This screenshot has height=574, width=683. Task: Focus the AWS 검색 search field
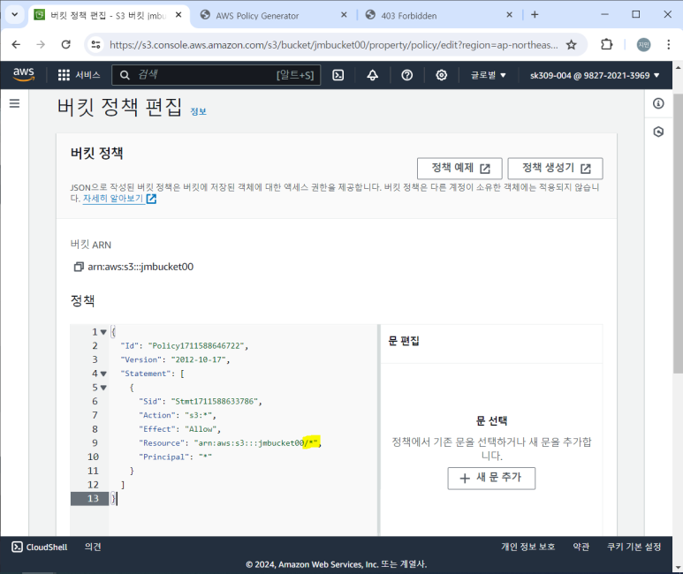point(216,75)
